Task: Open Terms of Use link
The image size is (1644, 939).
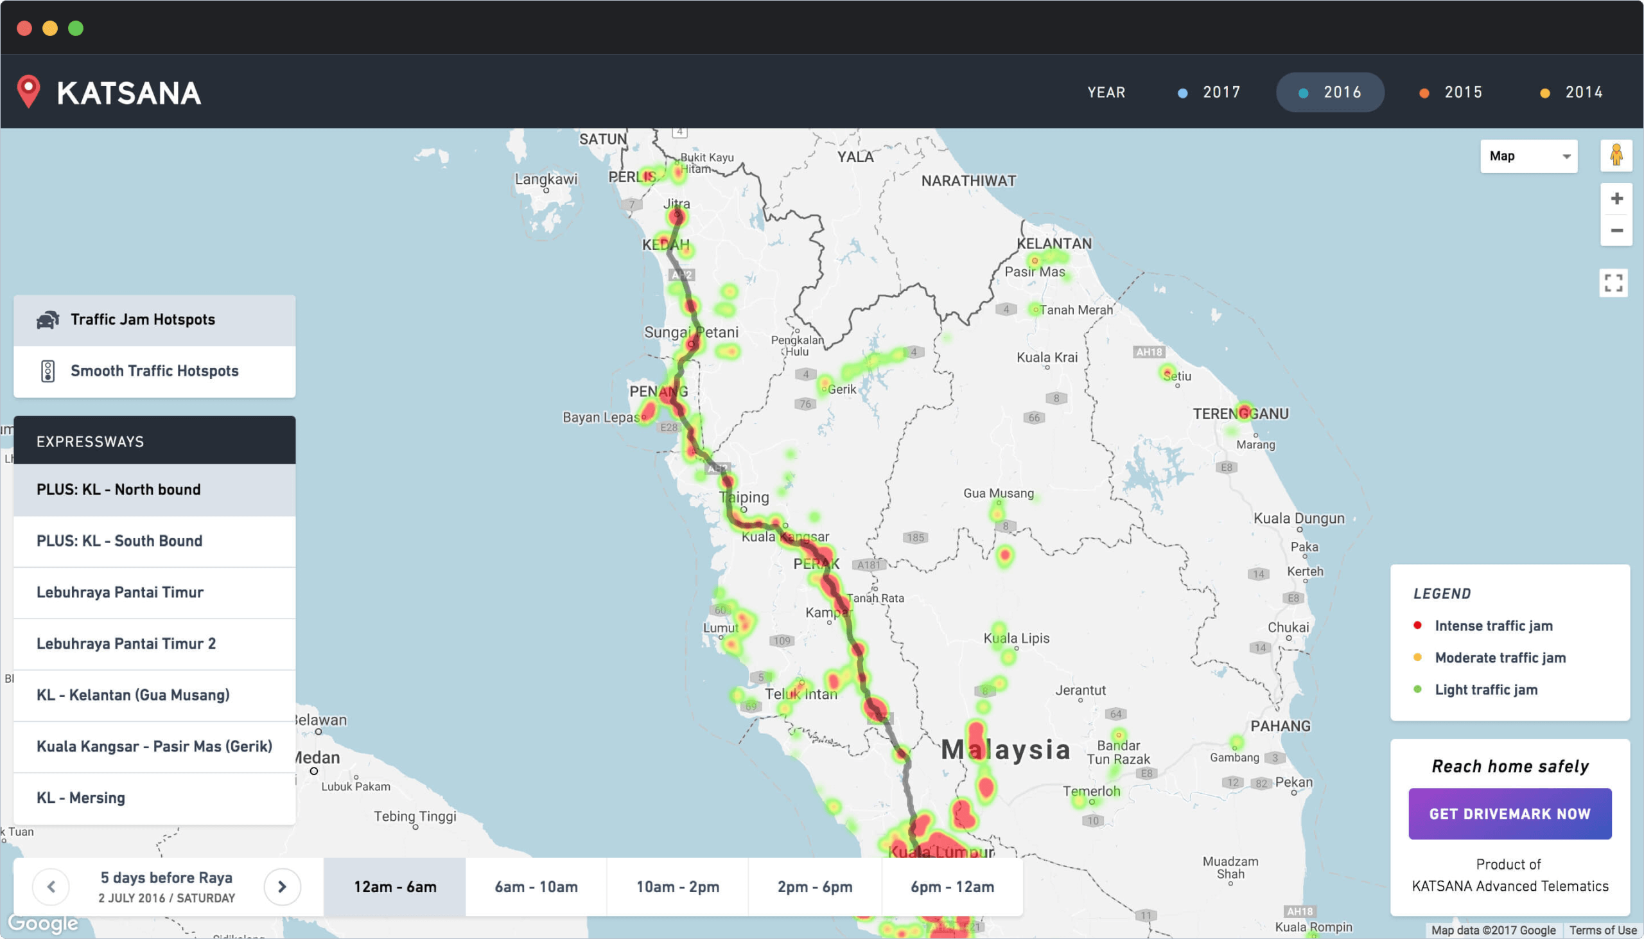Action: click(x=1603, y=930)
